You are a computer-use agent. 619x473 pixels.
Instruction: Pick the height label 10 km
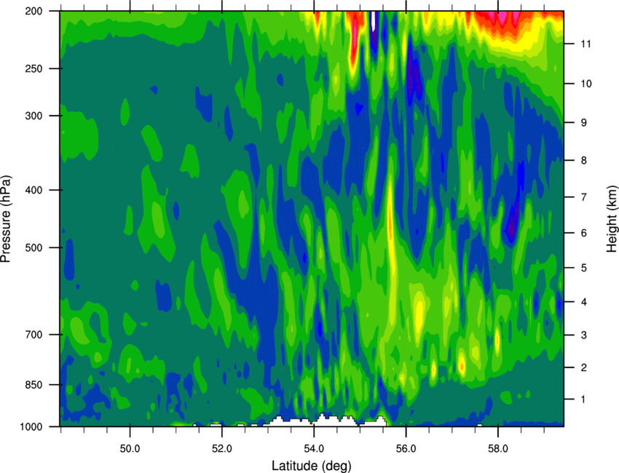pos(586,84)
